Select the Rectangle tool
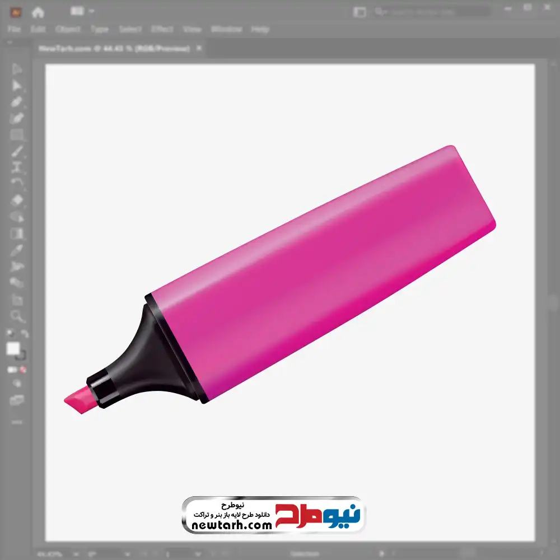560x560 pixels. (17, 134)
